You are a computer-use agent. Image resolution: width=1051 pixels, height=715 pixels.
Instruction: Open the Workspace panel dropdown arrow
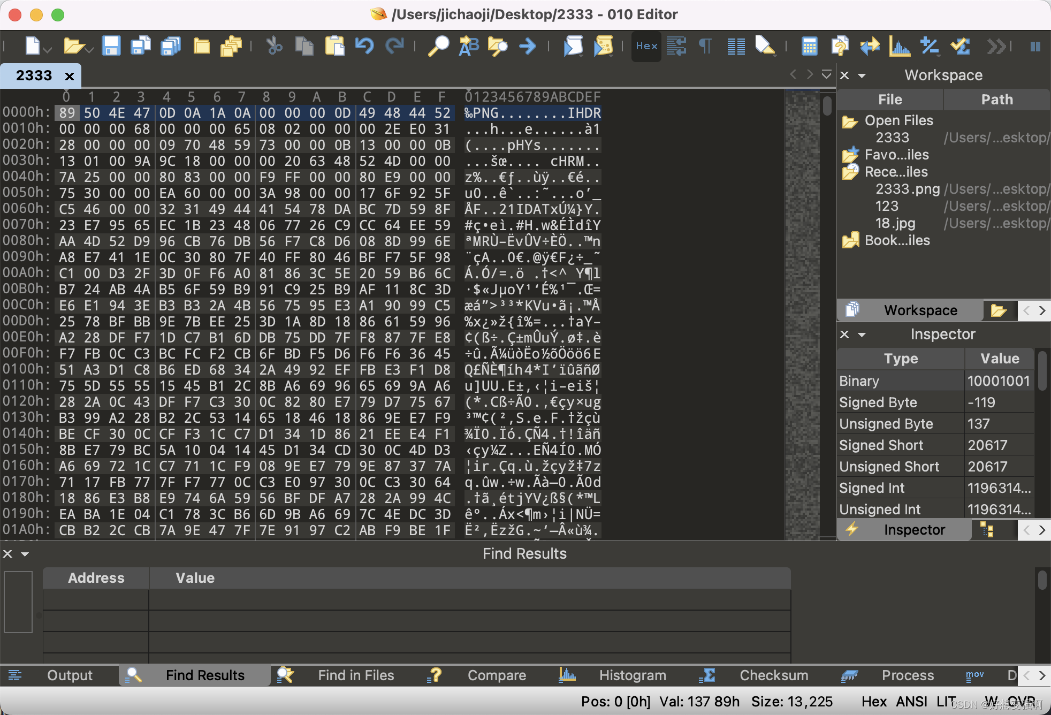click(x=862, y=75)
